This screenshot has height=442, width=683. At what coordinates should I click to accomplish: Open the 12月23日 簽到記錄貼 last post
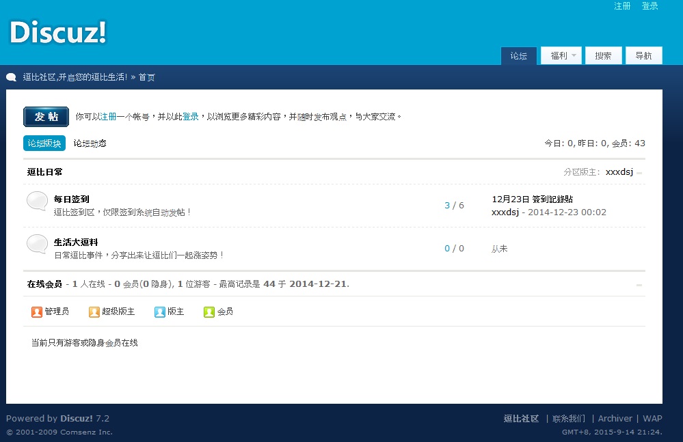click(533, 199)
